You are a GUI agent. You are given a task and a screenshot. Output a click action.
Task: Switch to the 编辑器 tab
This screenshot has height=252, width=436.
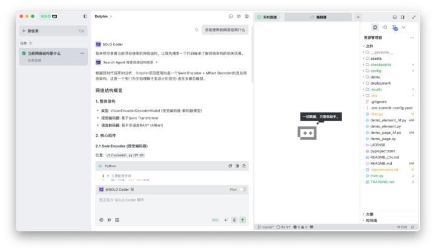coord(318,18)
